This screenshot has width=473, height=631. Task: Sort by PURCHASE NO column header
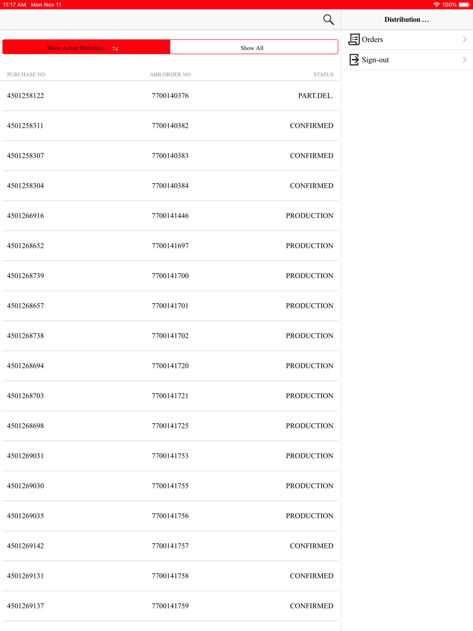26,74
